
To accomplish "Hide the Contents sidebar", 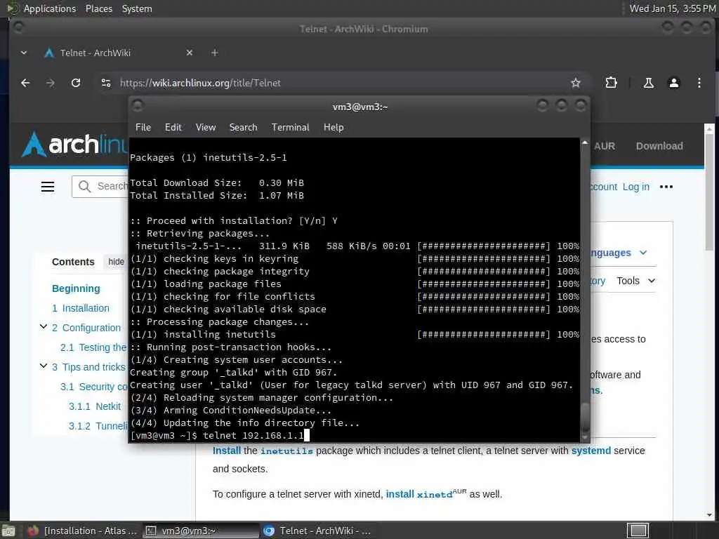I will tap(116, 262).
